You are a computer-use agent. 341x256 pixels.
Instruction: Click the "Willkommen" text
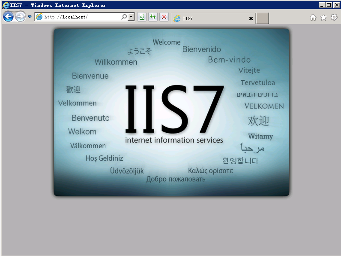pos(116,62)
